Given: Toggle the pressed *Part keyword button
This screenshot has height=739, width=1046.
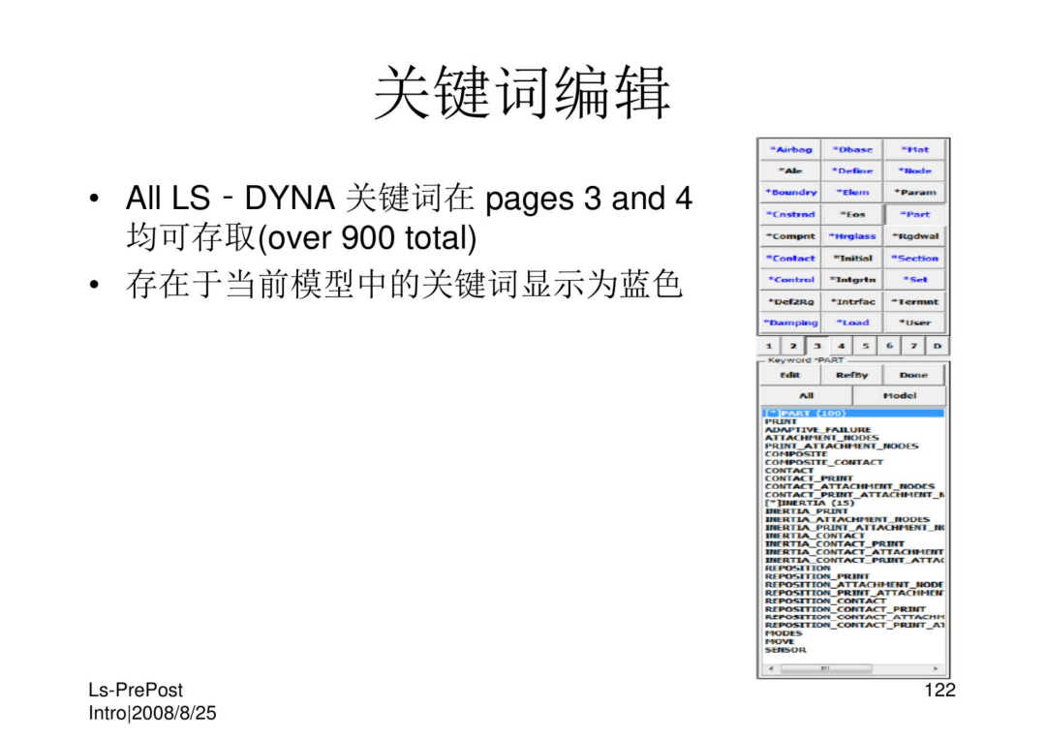Looking at the screenshot, I should coord(914,214).
